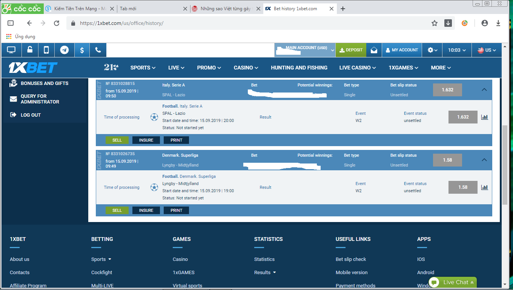Open the desktop version monitor icon
513x290 pixels.
(11, 50)
